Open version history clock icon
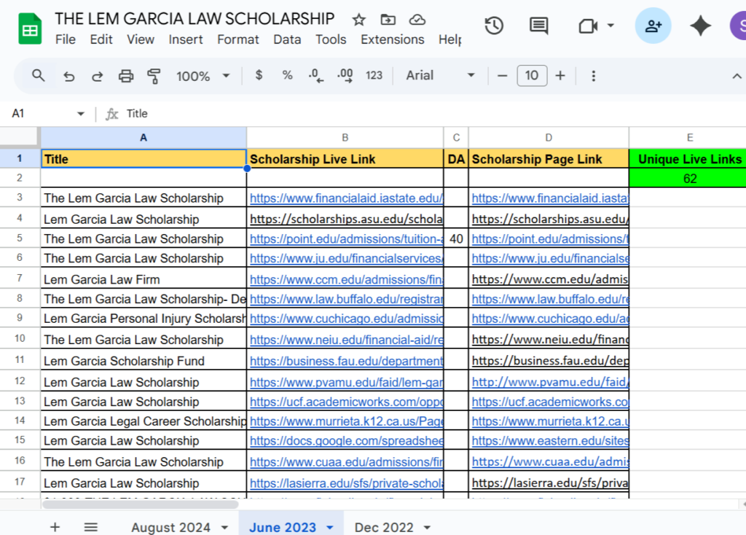 click(494, 26)
